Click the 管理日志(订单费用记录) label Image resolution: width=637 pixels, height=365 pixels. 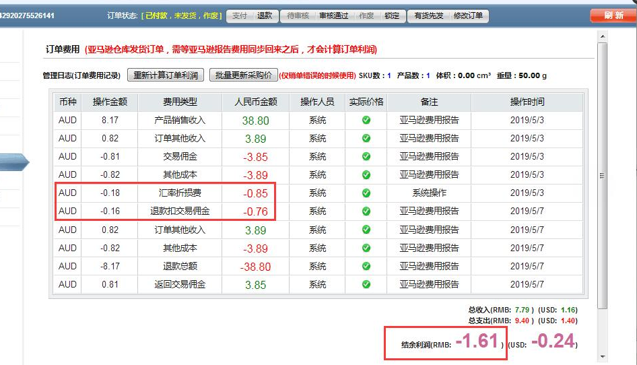pos(81,75)
